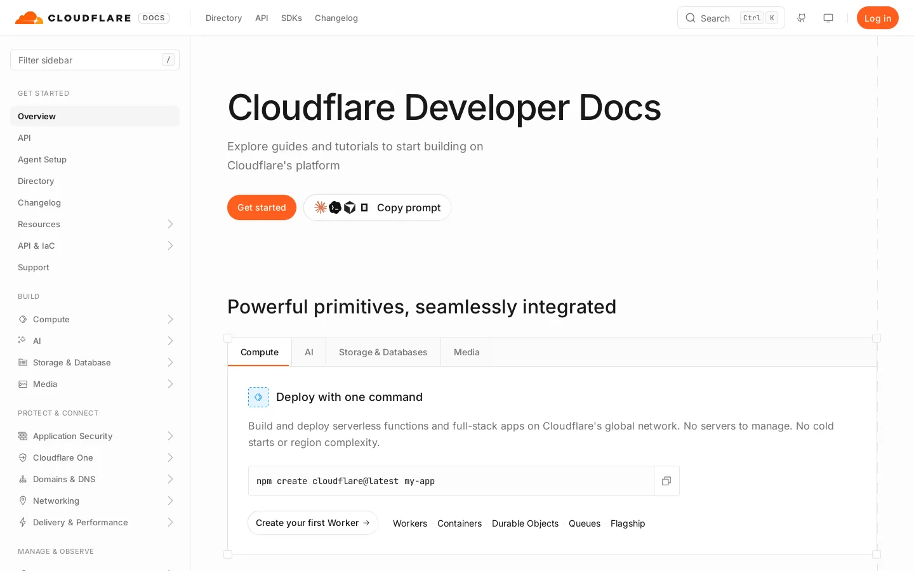Focus the Filter sidebar input

95,60
